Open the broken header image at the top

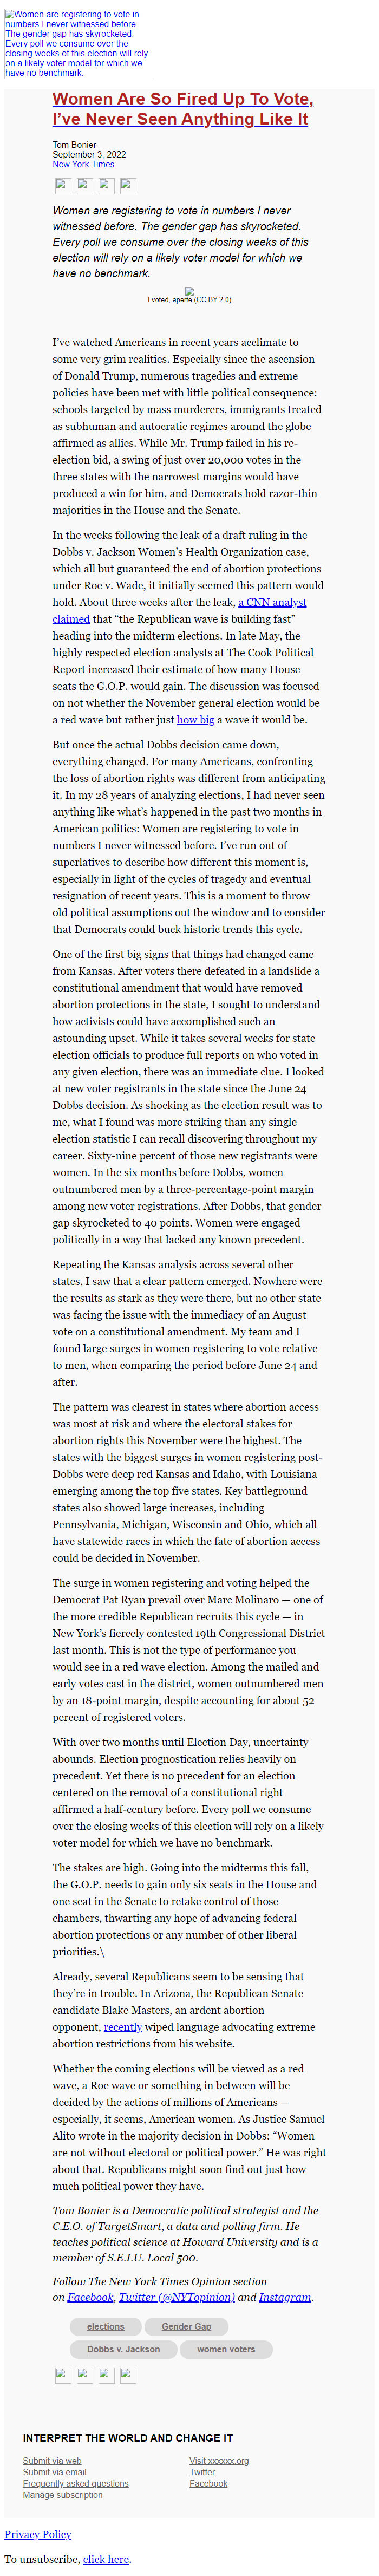click(x=78, y=44)
